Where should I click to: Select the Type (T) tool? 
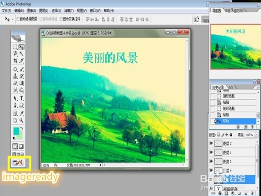tap(21, 98)
